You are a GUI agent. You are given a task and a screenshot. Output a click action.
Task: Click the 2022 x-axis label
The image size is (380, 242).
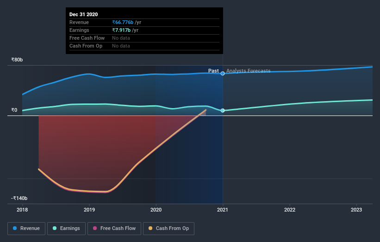tap(290, 210)
